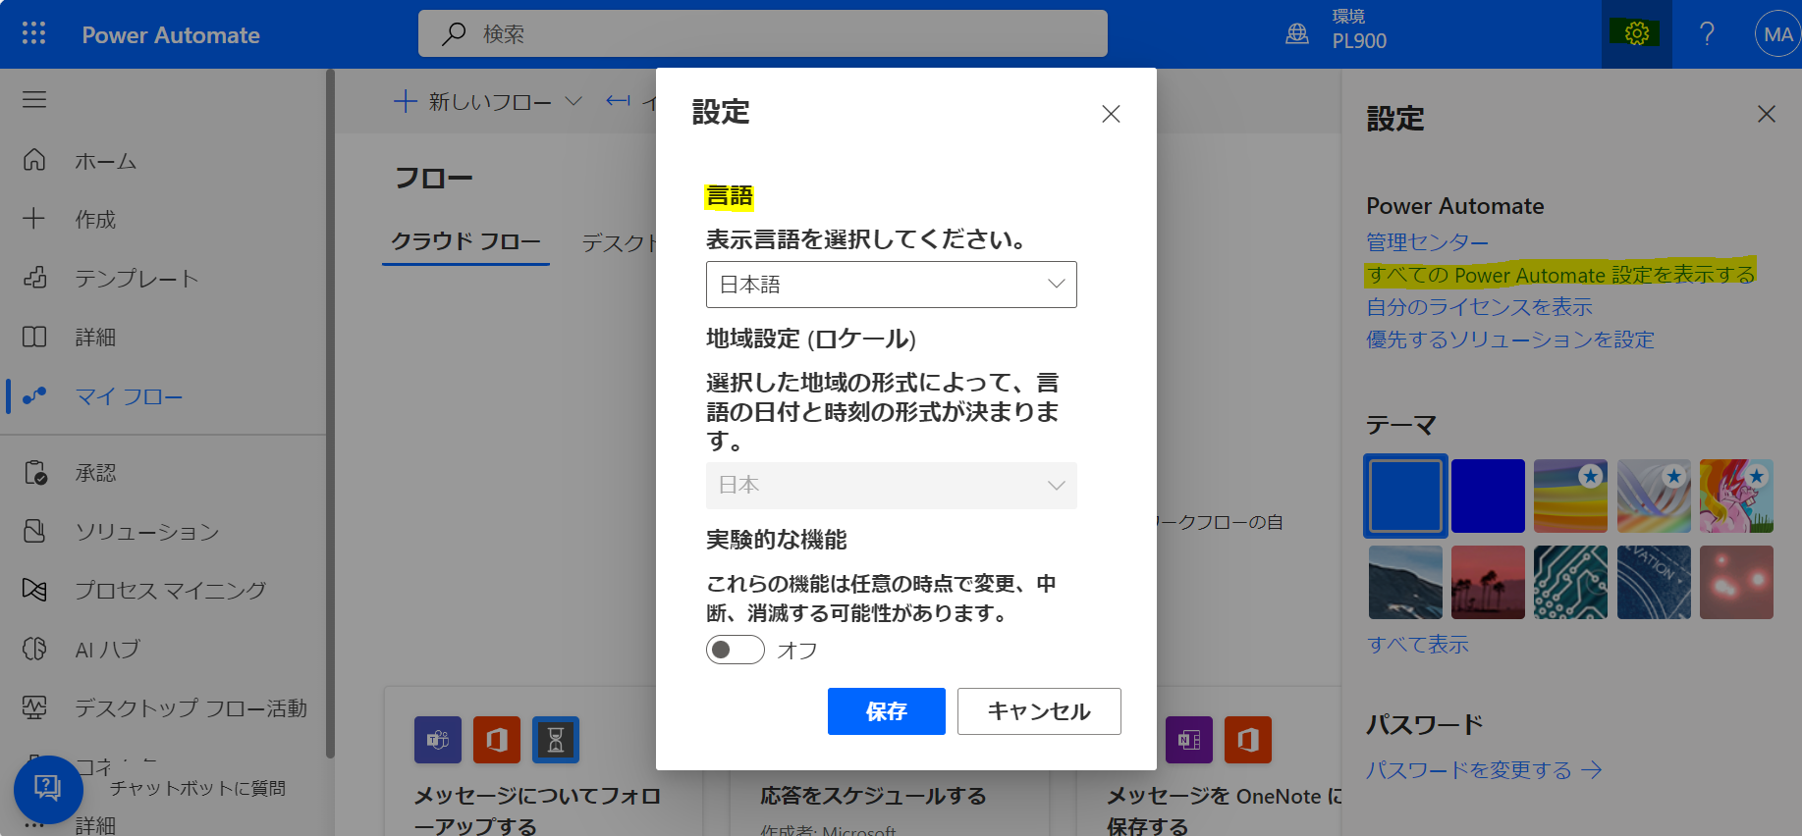1802x836 pixels.
Task: Select the red bokeh lights theme
Action: point(1736,582)
